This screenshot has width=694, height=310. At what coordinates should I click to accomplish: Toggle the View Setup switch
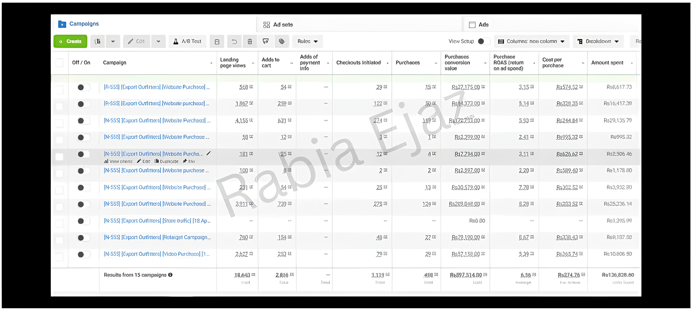pyautogui.click(x=483, y=41)
